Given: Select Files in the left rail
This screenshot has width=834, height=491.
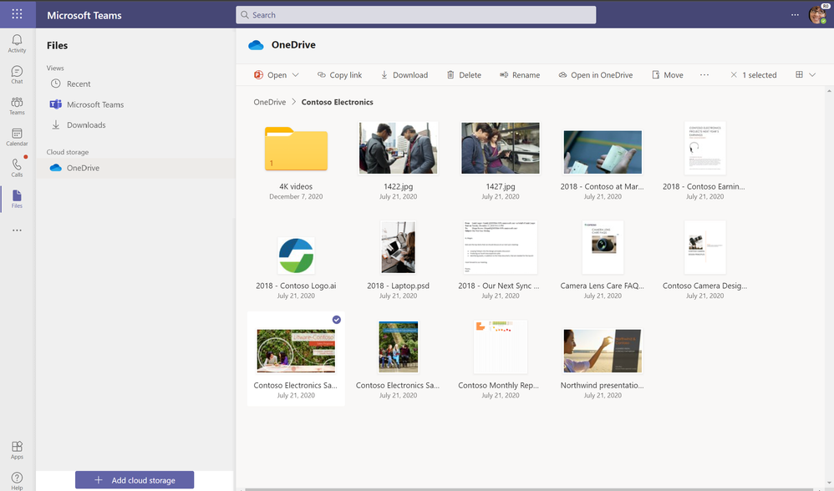Looking at the screenshot, I should coord(17,200).
